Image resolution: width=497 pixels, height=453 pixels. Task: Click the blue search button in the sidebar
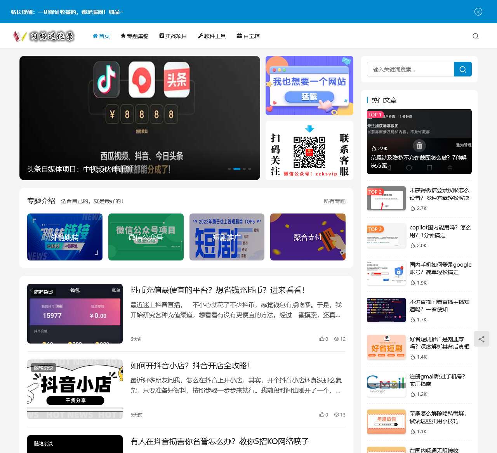pyautogui.click(x=462, y=69)
